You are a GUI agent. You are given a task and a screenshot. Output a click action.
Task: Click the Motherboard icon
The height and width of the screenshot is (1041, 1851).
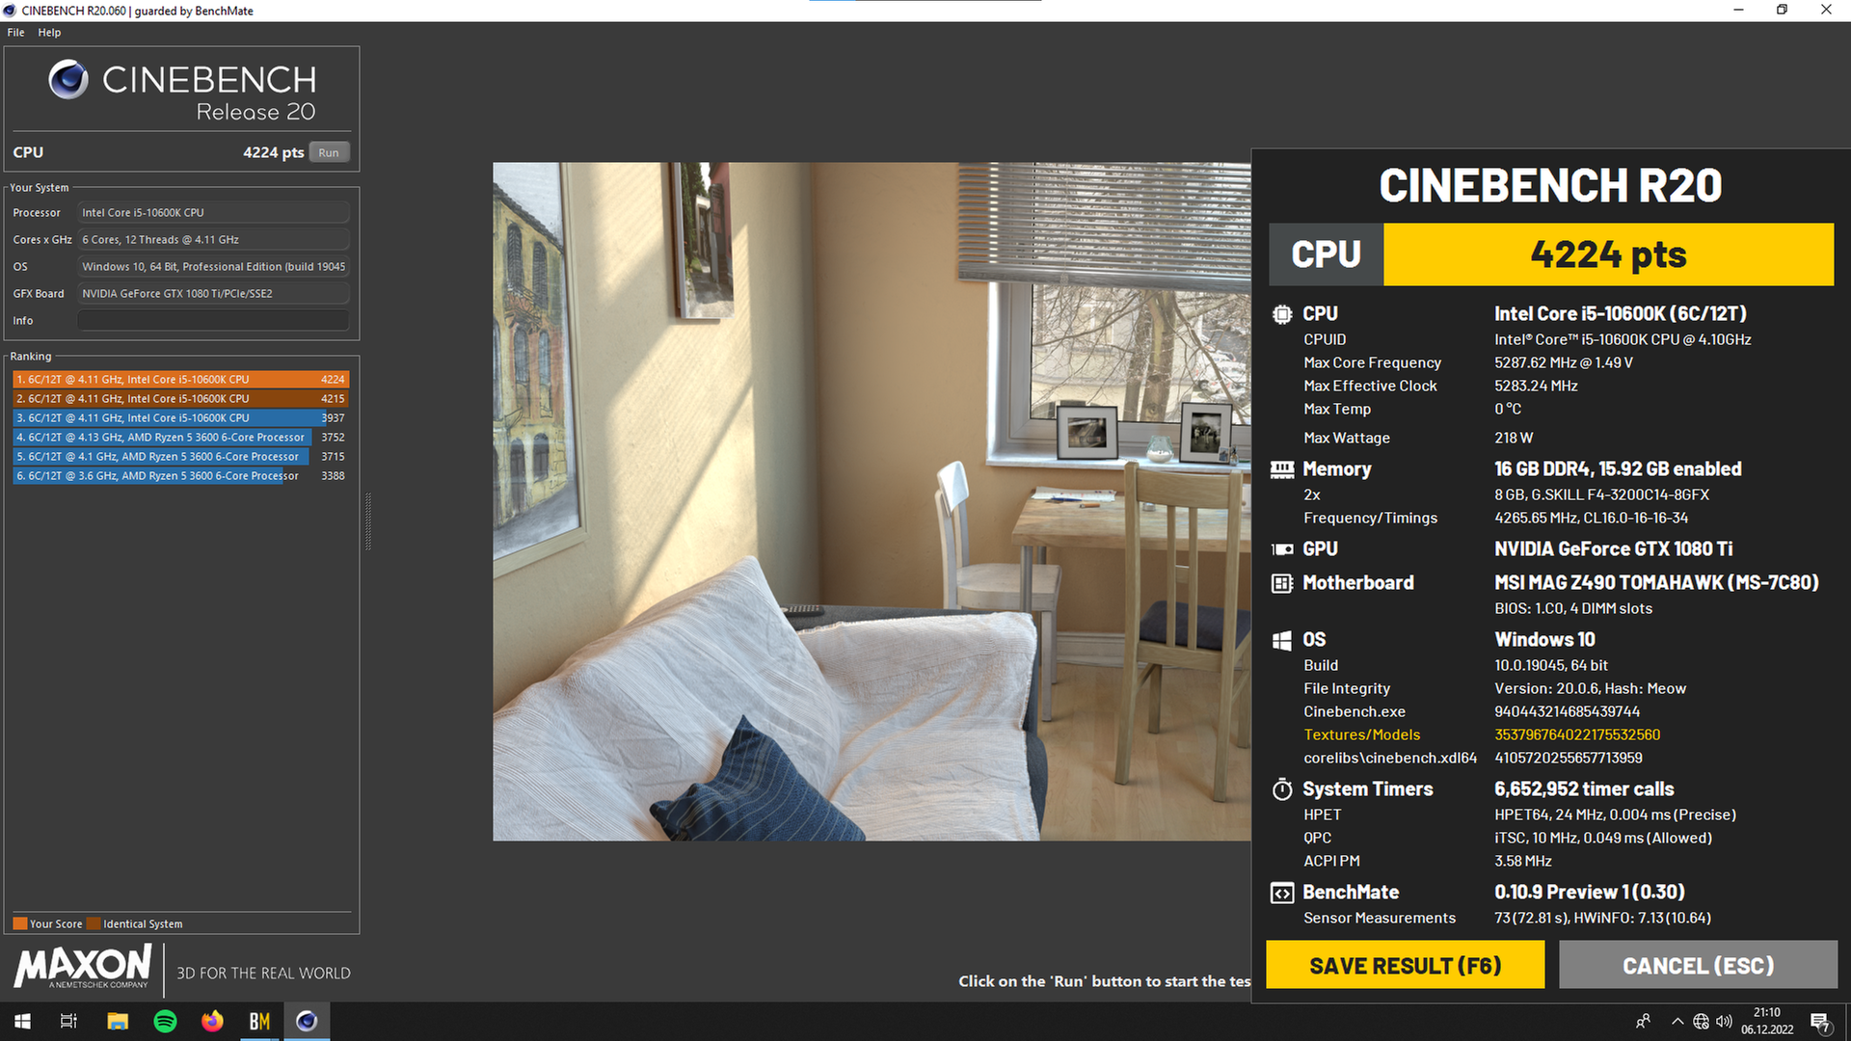[1282, 583]
